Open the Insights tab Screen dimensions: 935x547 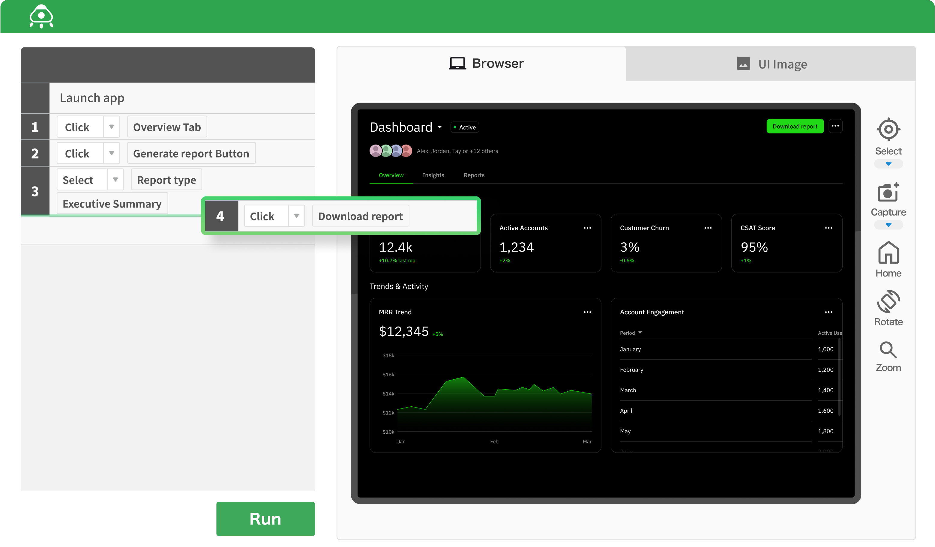tap(433, 175)
